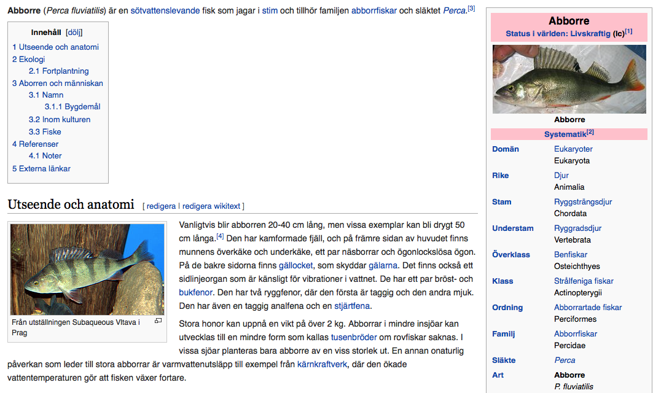Open the kärnkraftverk link

[x=322, y=364]
